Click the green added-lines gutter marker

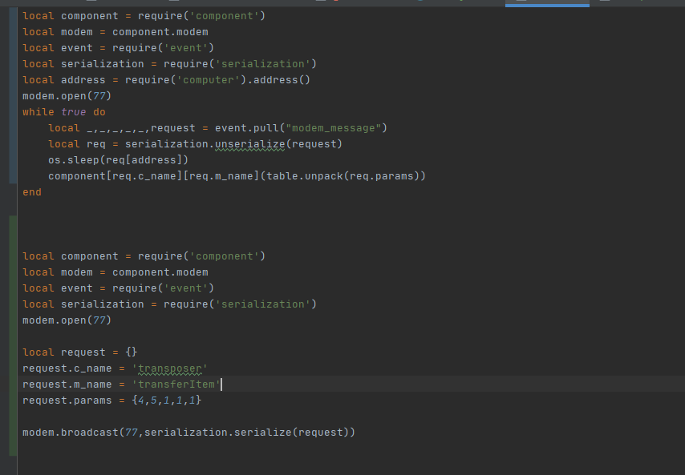pos(13,336)
